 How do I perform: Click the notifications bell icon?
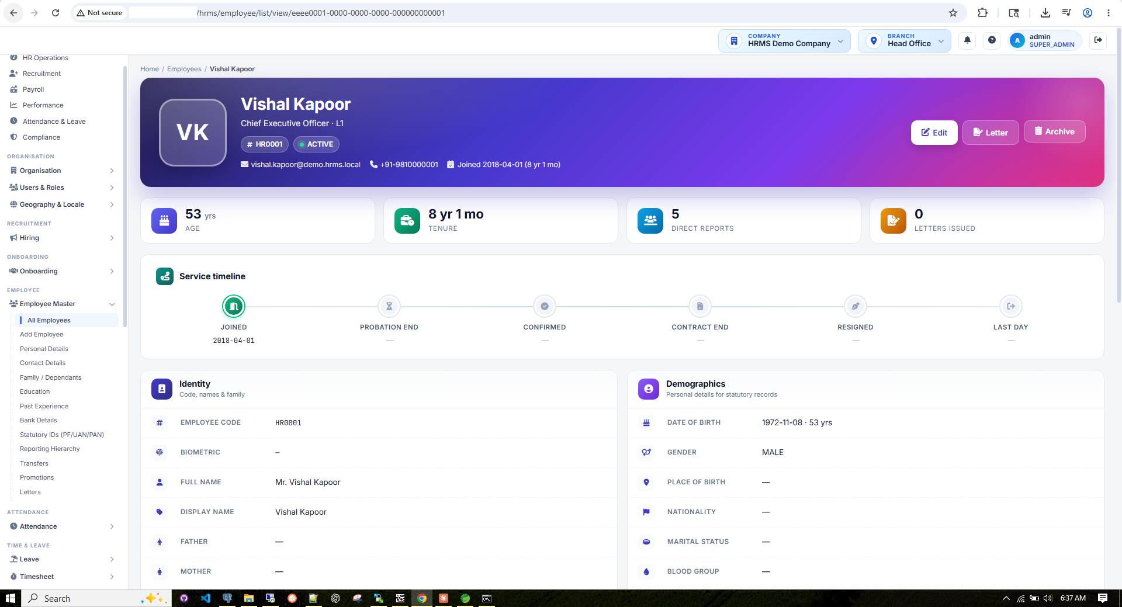click(x=967, y=40)
